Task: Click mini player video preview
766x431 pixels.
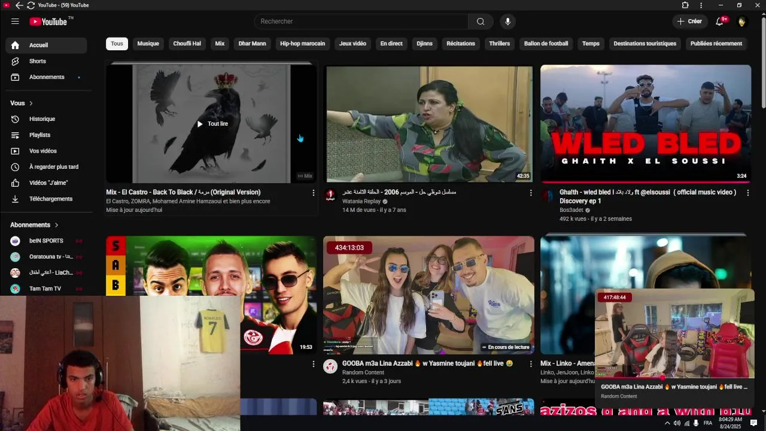Action: coord(675,333)
